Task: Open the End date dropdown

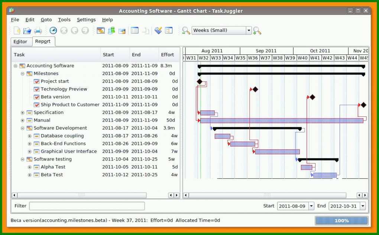Action: pyautogui.click(x=363, y=206)
